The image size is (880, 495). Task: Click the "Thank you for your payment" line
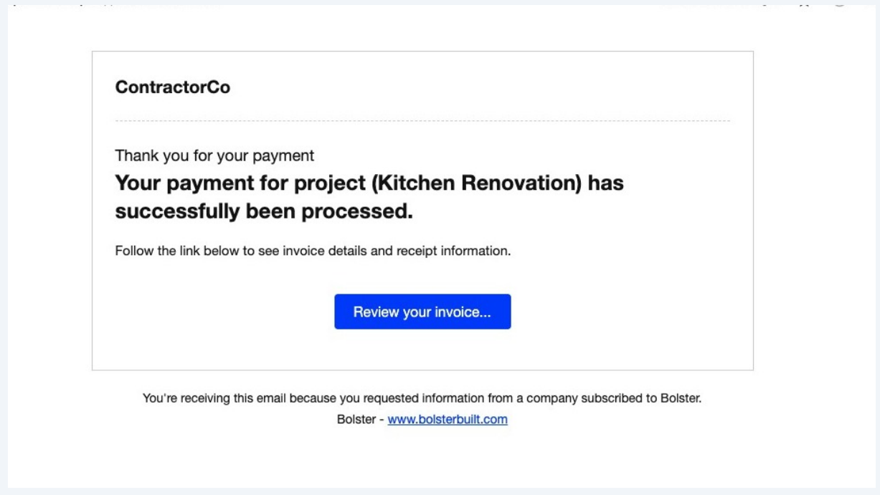(x=214, y=155)
